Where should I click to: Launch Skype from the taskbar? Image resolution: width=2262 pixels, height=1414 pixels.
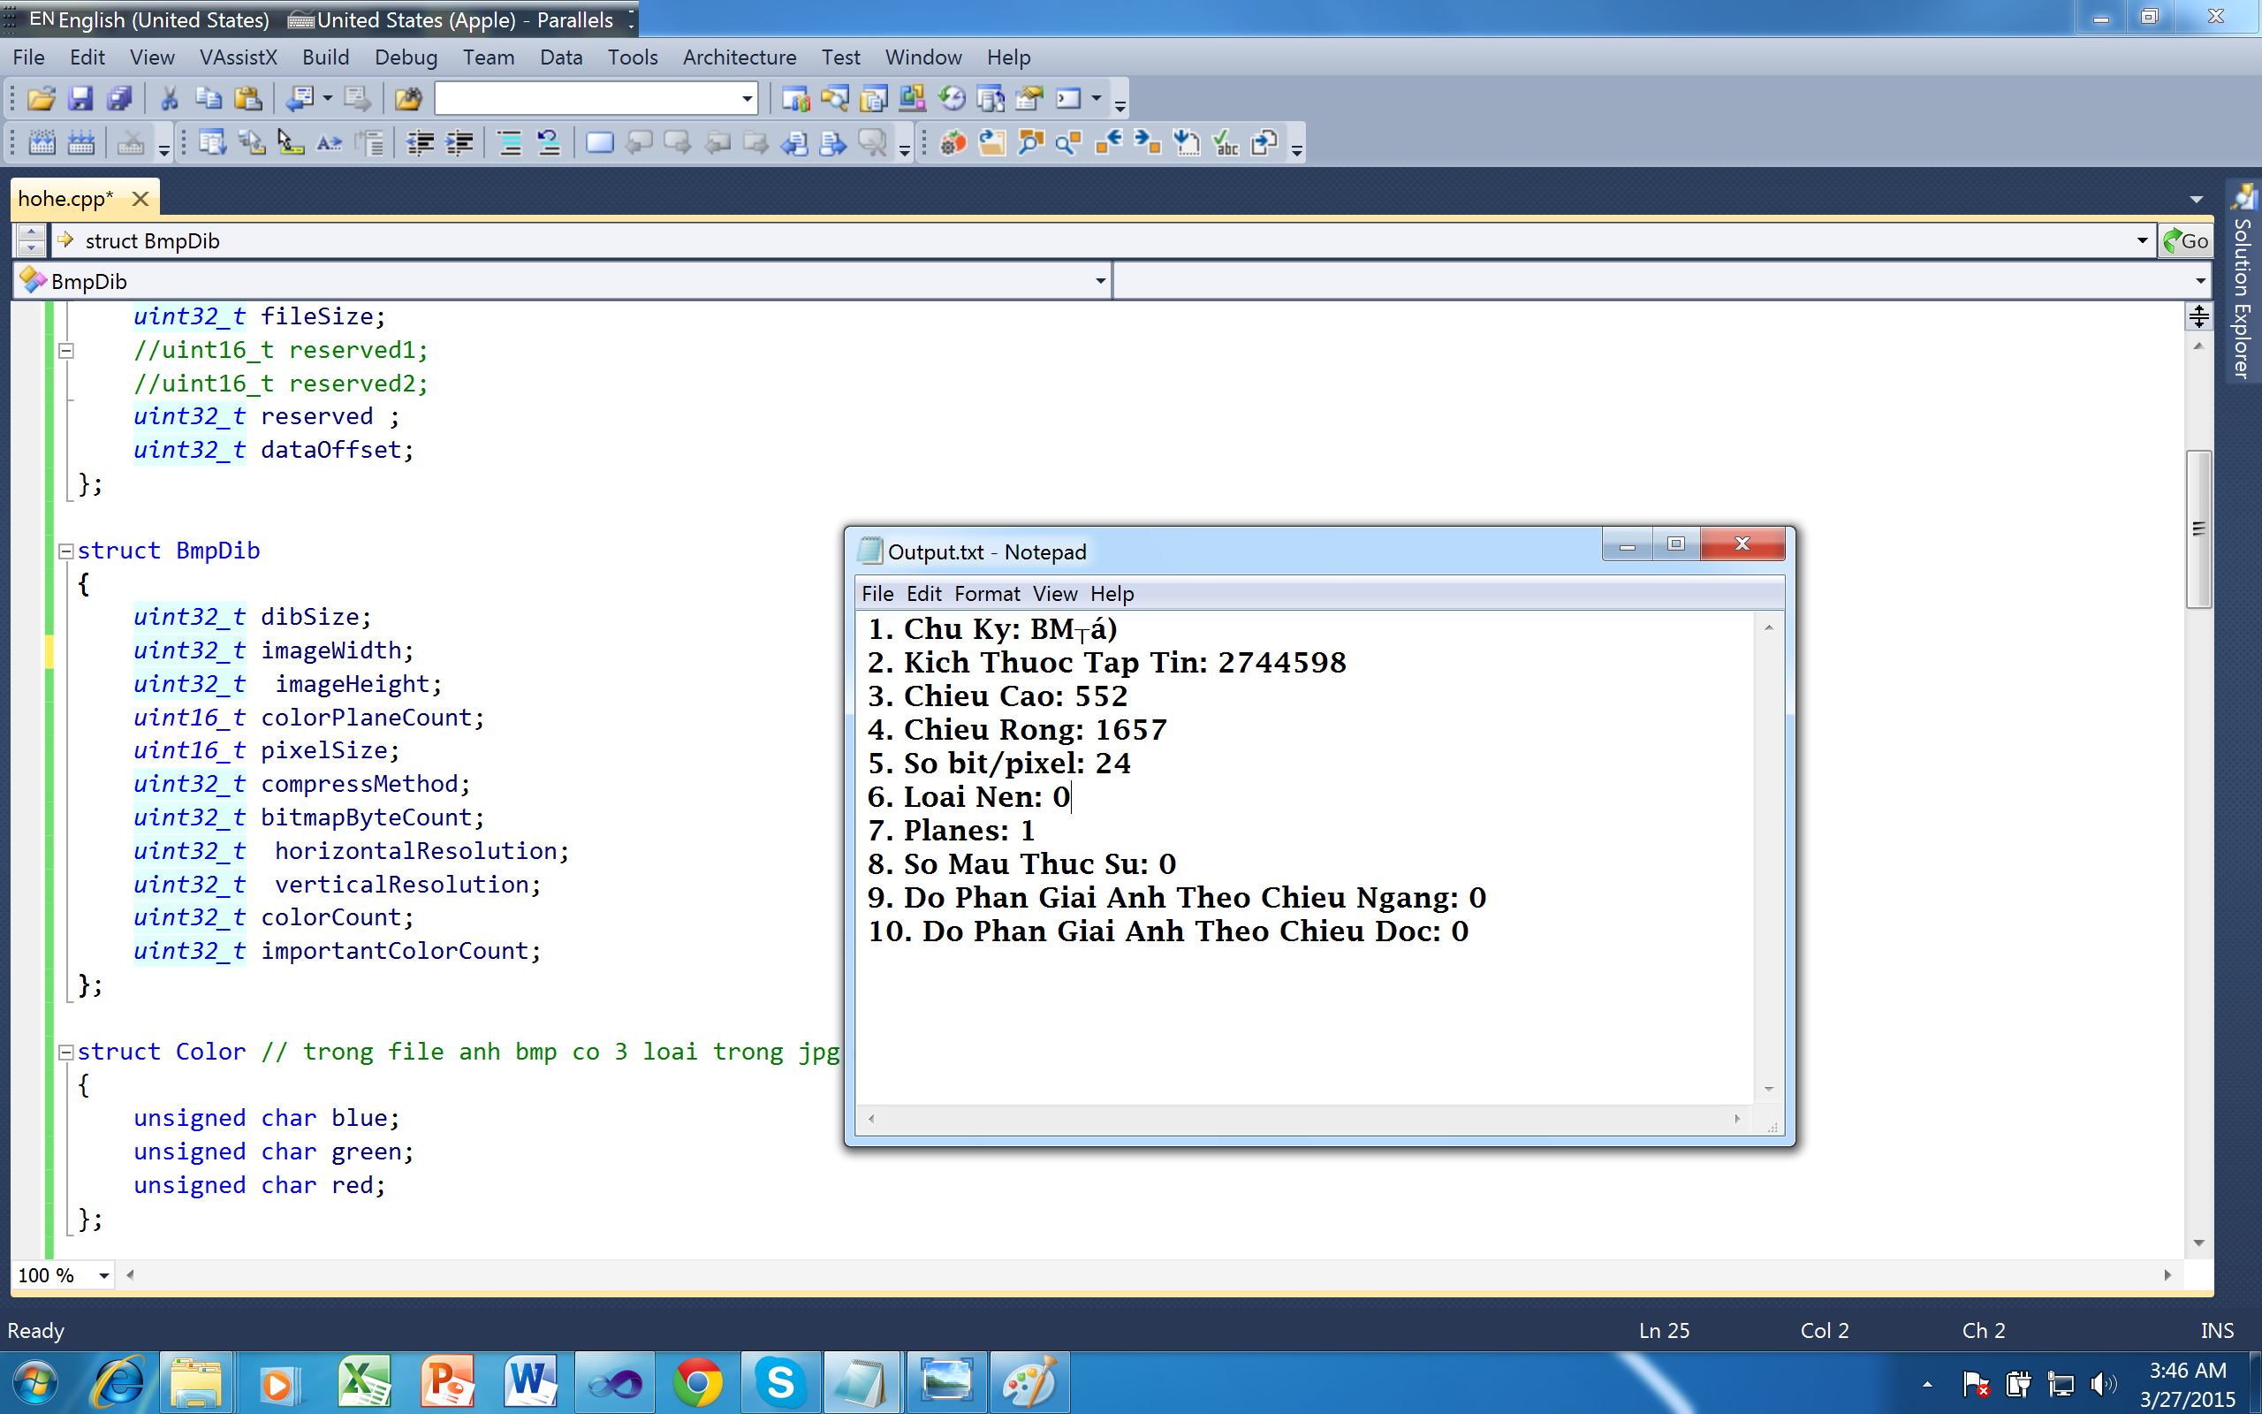[x=779, y=1382]
